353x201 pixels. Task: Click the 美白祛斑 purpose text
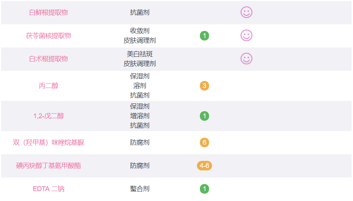click(x=140, y=54)
